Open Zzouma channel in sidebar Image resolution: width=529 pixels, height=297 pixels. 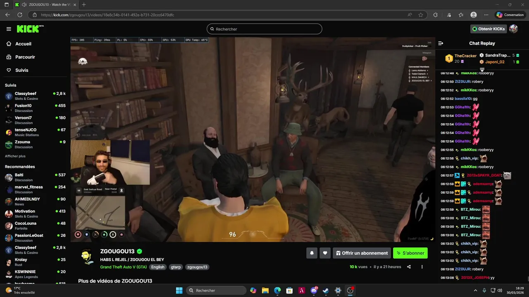point(35,144)
